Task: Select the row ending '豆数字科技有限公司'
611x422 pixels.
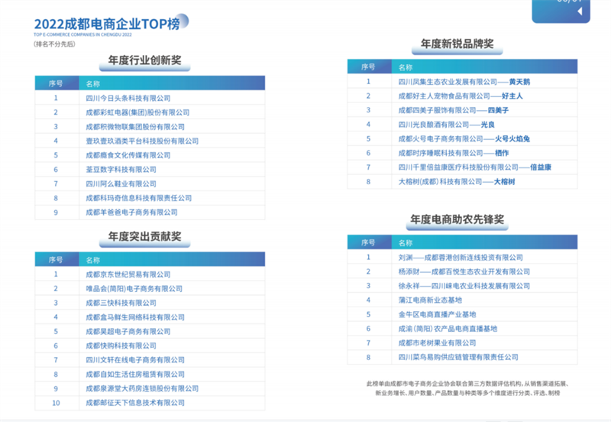Action: (150, 169)
